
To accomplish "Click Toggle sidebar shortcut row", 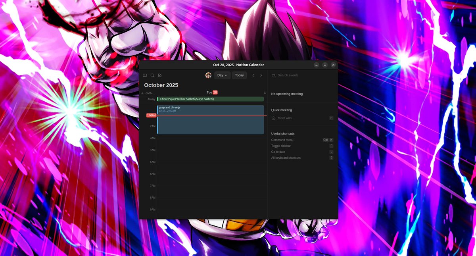I will click(302, 146).
